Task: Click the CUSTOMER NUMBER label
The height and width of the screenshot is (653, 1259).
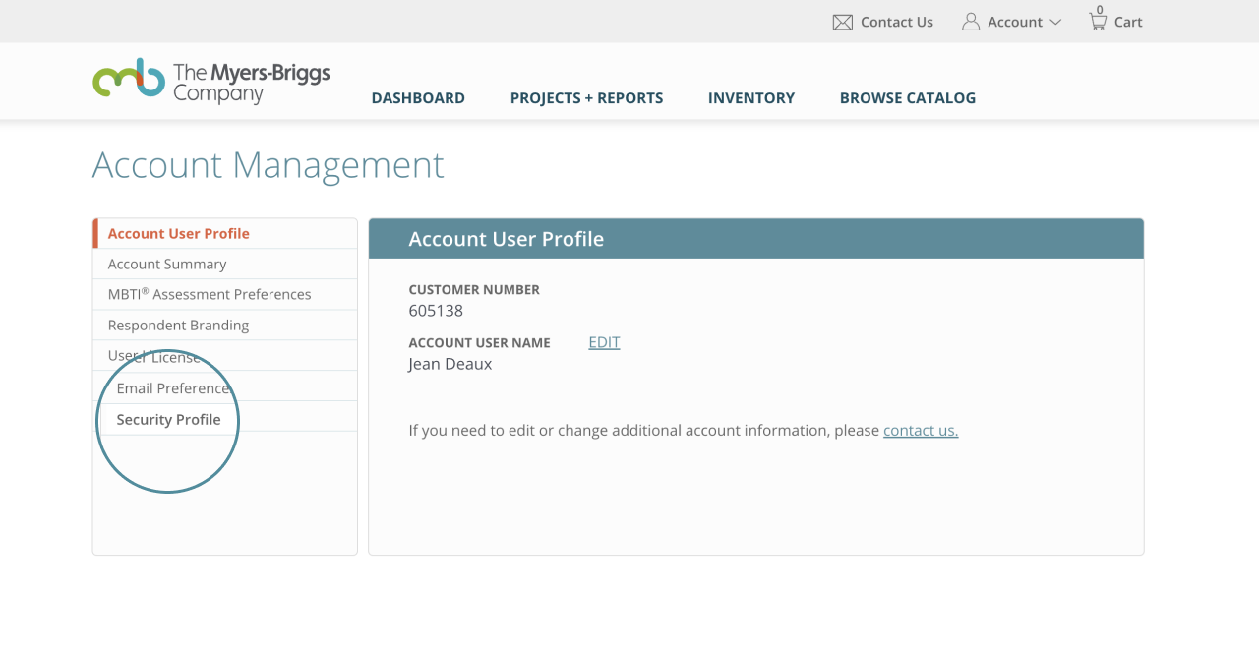Action: pyautogui.click(x=474, y=290)
